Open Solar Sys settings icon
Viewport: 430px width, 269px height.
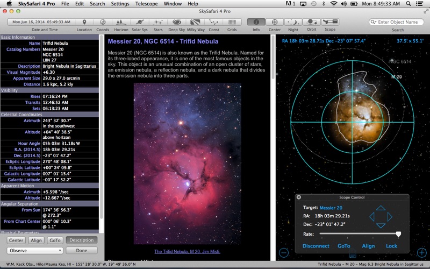pyautogui.click(x=140, y=22)
